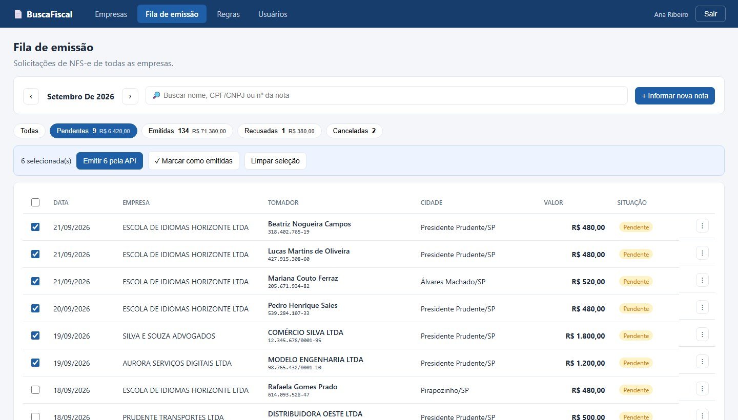Uncheck the Lucas Martins de Oliveira row
This screenshot has width=738, height=420.
pyautogui.click(x=35, y=254)
